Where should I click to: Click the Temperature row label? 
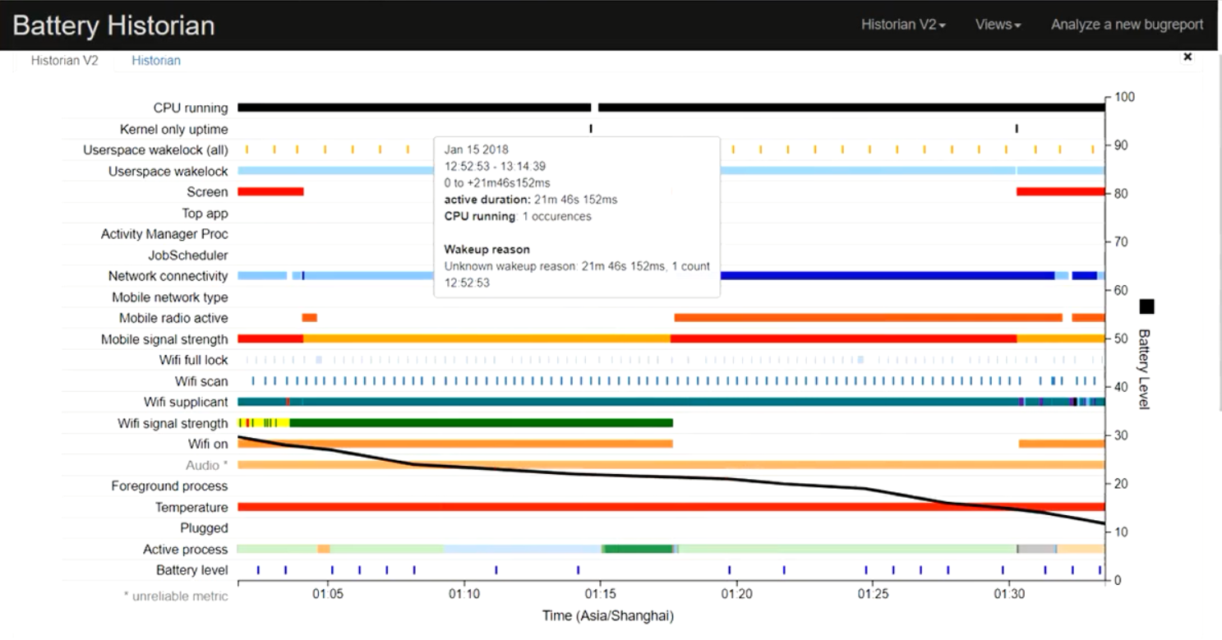pos(191,508)
